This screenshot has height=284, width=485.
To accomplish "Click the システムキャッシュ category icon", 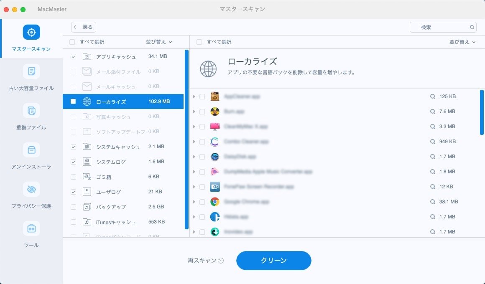I will click(87, 147).
